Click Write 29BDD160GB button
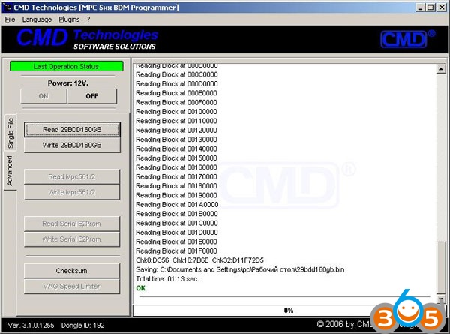The image size is (450, 334). 72,146
